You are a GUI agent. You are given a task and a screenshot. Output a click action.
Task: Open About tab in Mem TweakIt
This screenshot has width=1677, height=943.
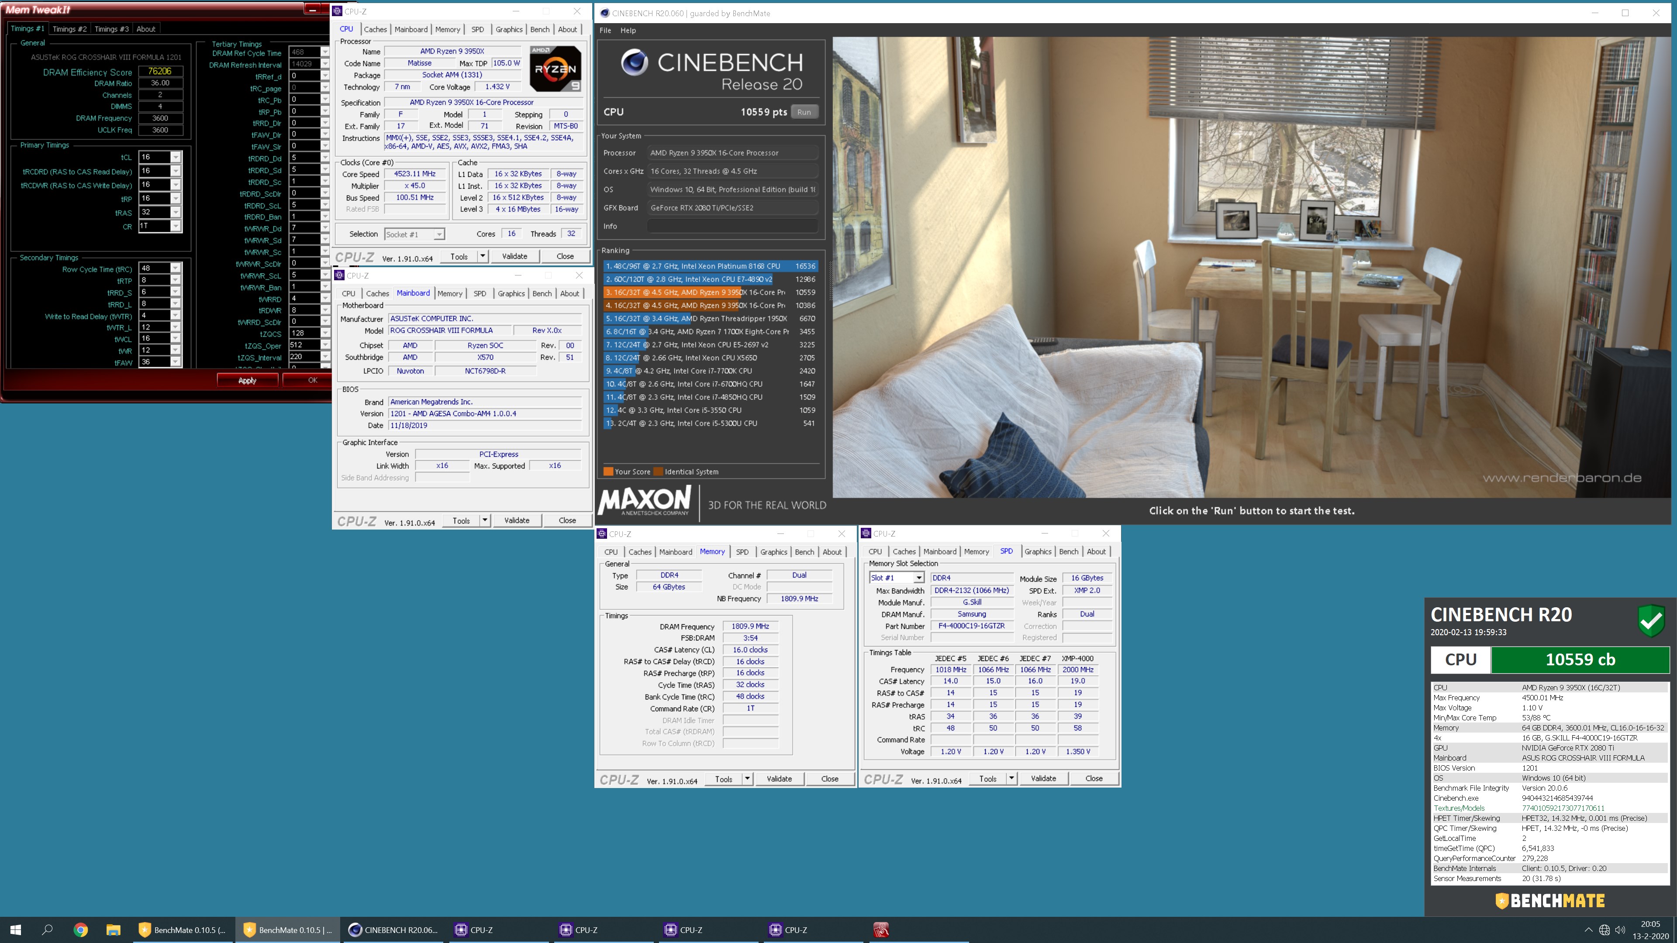pyautogui.click(x=146, y=29)
